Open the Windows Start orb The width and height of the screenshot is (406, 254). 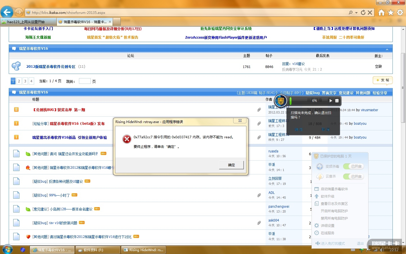(x=7, y=249)
